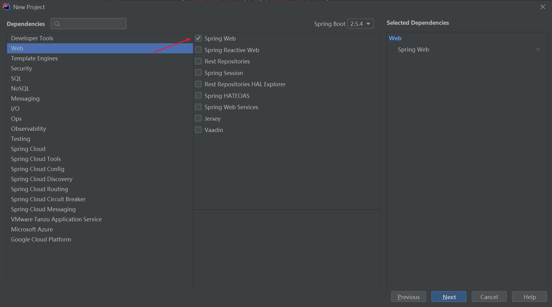Image resolution: width=552 pixels, height=307 pixels.
Task: Click the IntelliJ IDEA logo in title bar
Action: (6, 7)
